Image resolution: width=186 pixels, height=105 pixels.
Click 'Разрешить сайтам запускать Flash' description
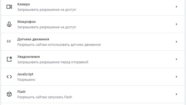(45, 97)
